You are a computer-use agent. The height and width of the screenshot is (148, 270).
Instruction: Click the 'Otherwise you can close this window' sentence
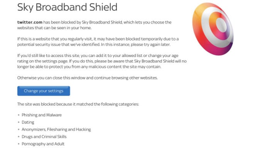[x=87, y=78]
